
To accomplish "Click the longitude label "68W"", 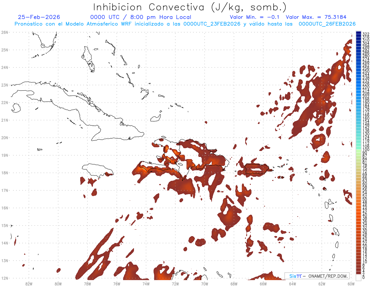I will tap(234, 283).
